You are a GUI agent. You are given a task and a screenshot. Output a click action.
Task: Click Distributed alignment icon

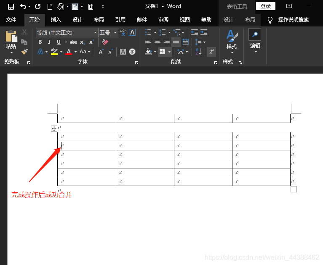coord(185,42)
